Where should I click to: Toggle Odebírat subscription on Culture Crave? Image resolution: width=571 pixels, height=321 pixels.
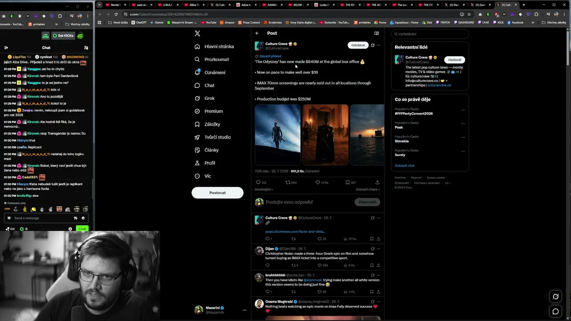[x=358, y=45]
